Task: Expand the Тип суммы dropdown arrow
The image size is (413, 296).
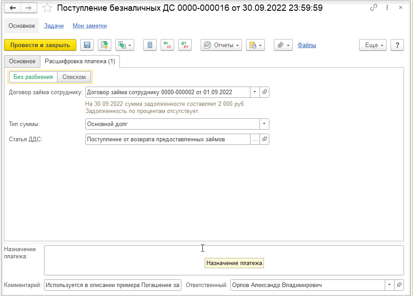Action: click(264, 124)
